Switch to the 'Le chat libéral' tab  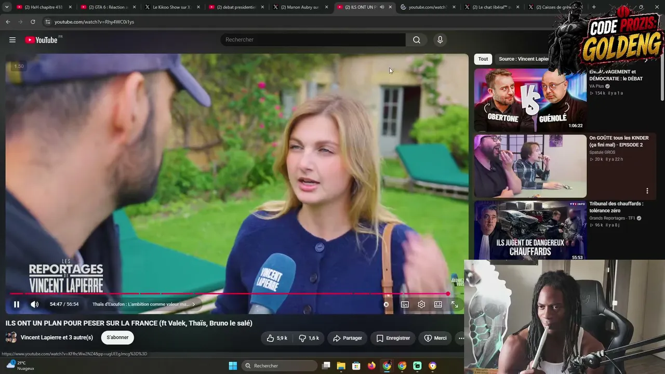[x=491, y=7]
